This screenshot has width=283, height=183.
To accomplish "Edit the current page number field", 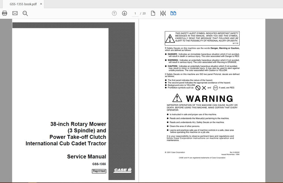I will [135, 13].
